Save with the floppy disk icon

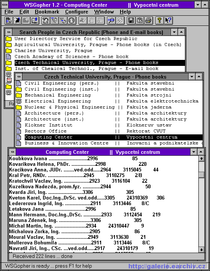[x=131, y=21]
